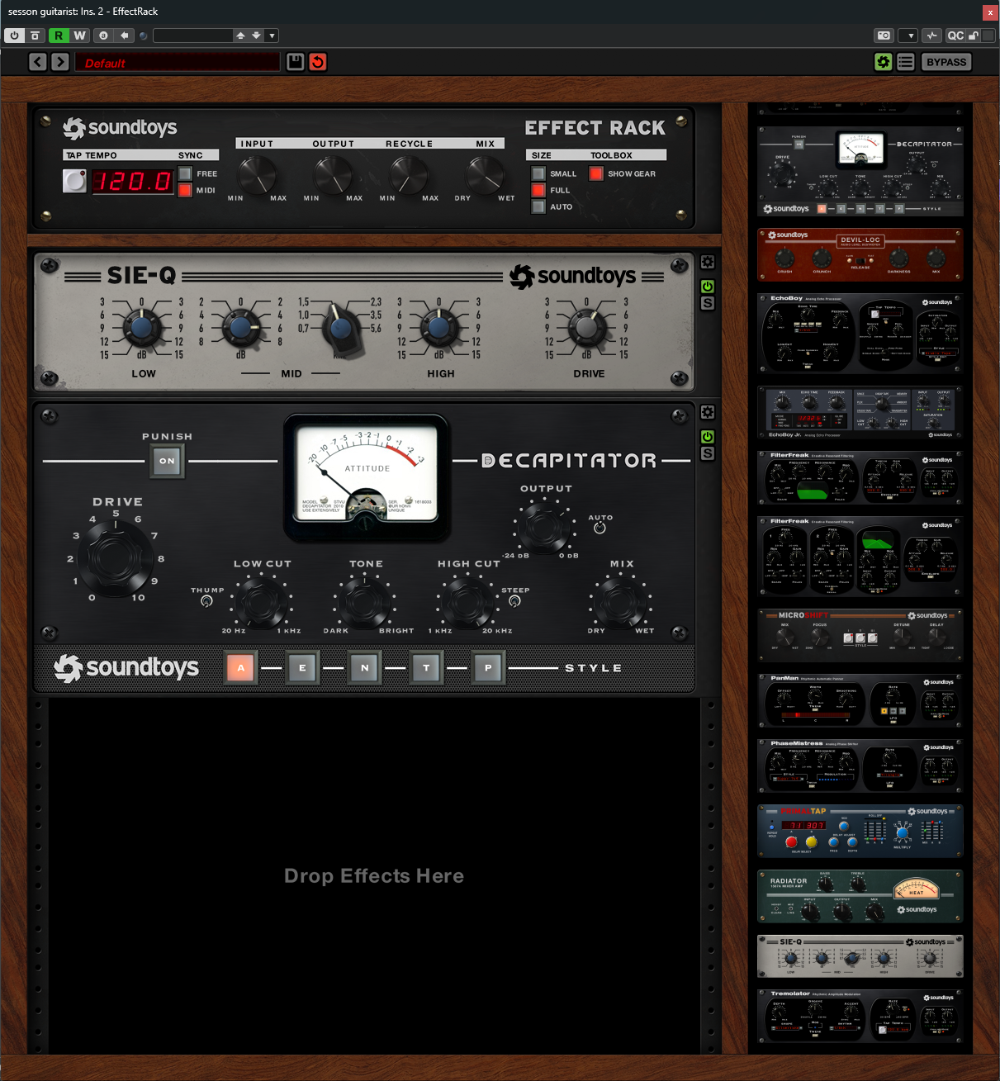Select the Tremolator effect thumbnail
The image size is (1000, 1081).
[860, 1017]
